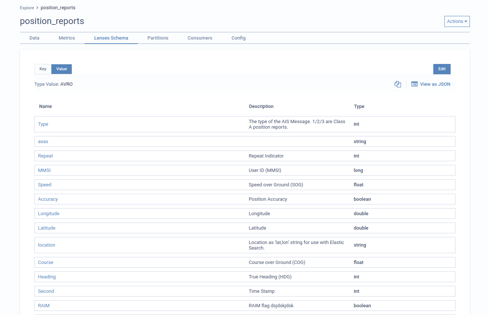Open the Metrics tab
This screenshot has height=315, width=488.
coord(67,38)
